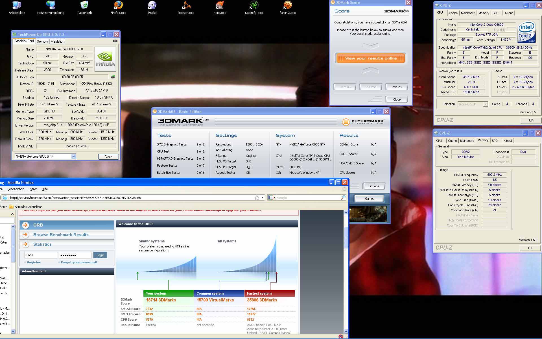Switch to the Validation tab in GPU-Z
542x339 pixels.
(x=58, y=42)
